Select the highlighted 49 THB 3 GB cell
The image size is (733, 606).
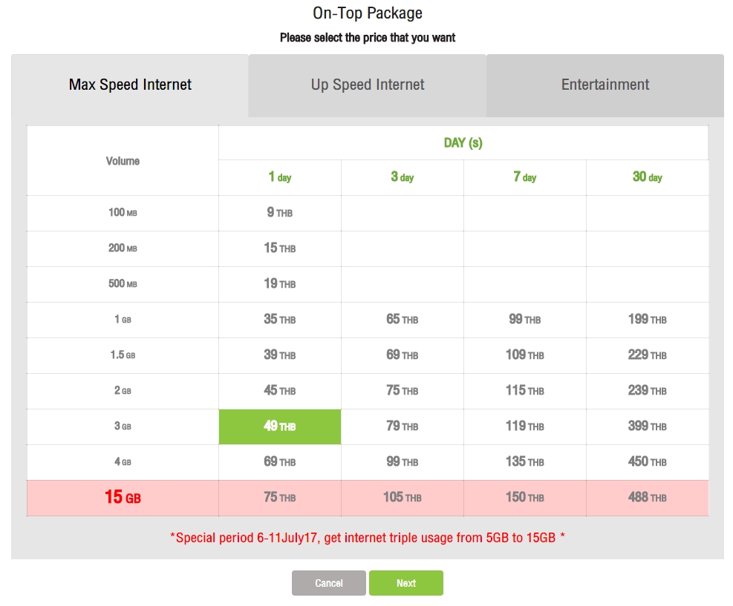[279, 426]
